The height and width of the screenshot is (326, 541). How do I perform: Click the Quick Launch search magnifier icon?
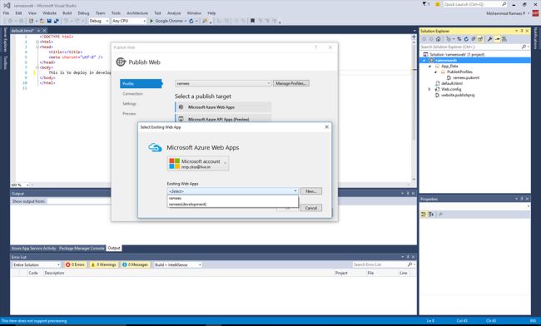(x=504, y=4)
